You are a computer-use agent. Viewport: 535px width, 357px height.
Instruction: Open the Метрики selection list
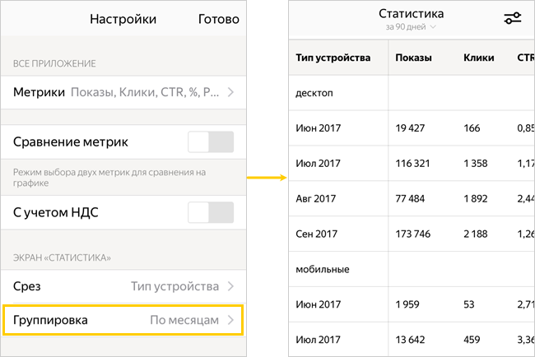coord(123,92)
